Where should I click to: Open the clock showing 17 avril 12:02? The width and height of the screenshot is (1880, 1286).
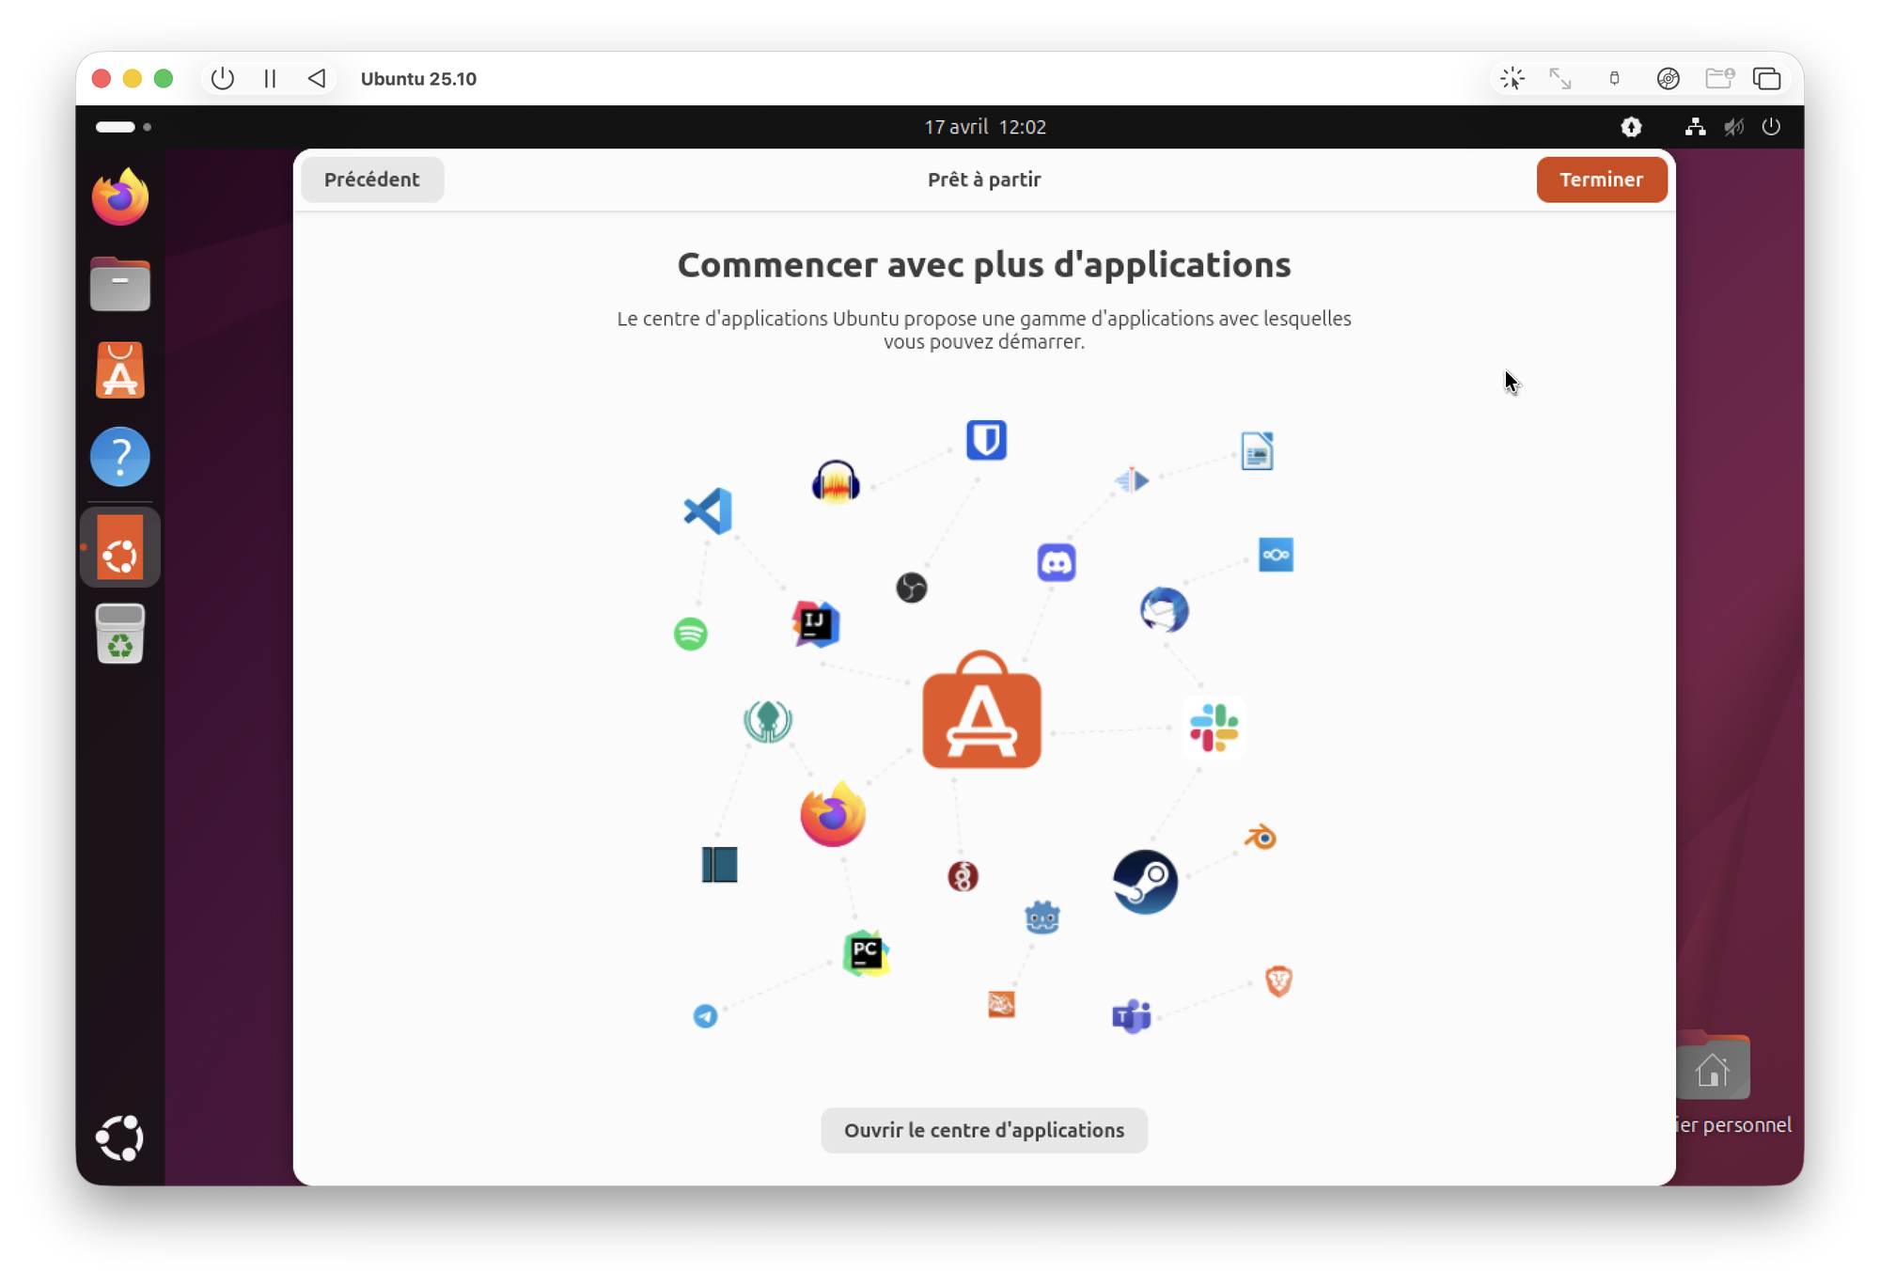pyautogui.click(x=984, y=127)
